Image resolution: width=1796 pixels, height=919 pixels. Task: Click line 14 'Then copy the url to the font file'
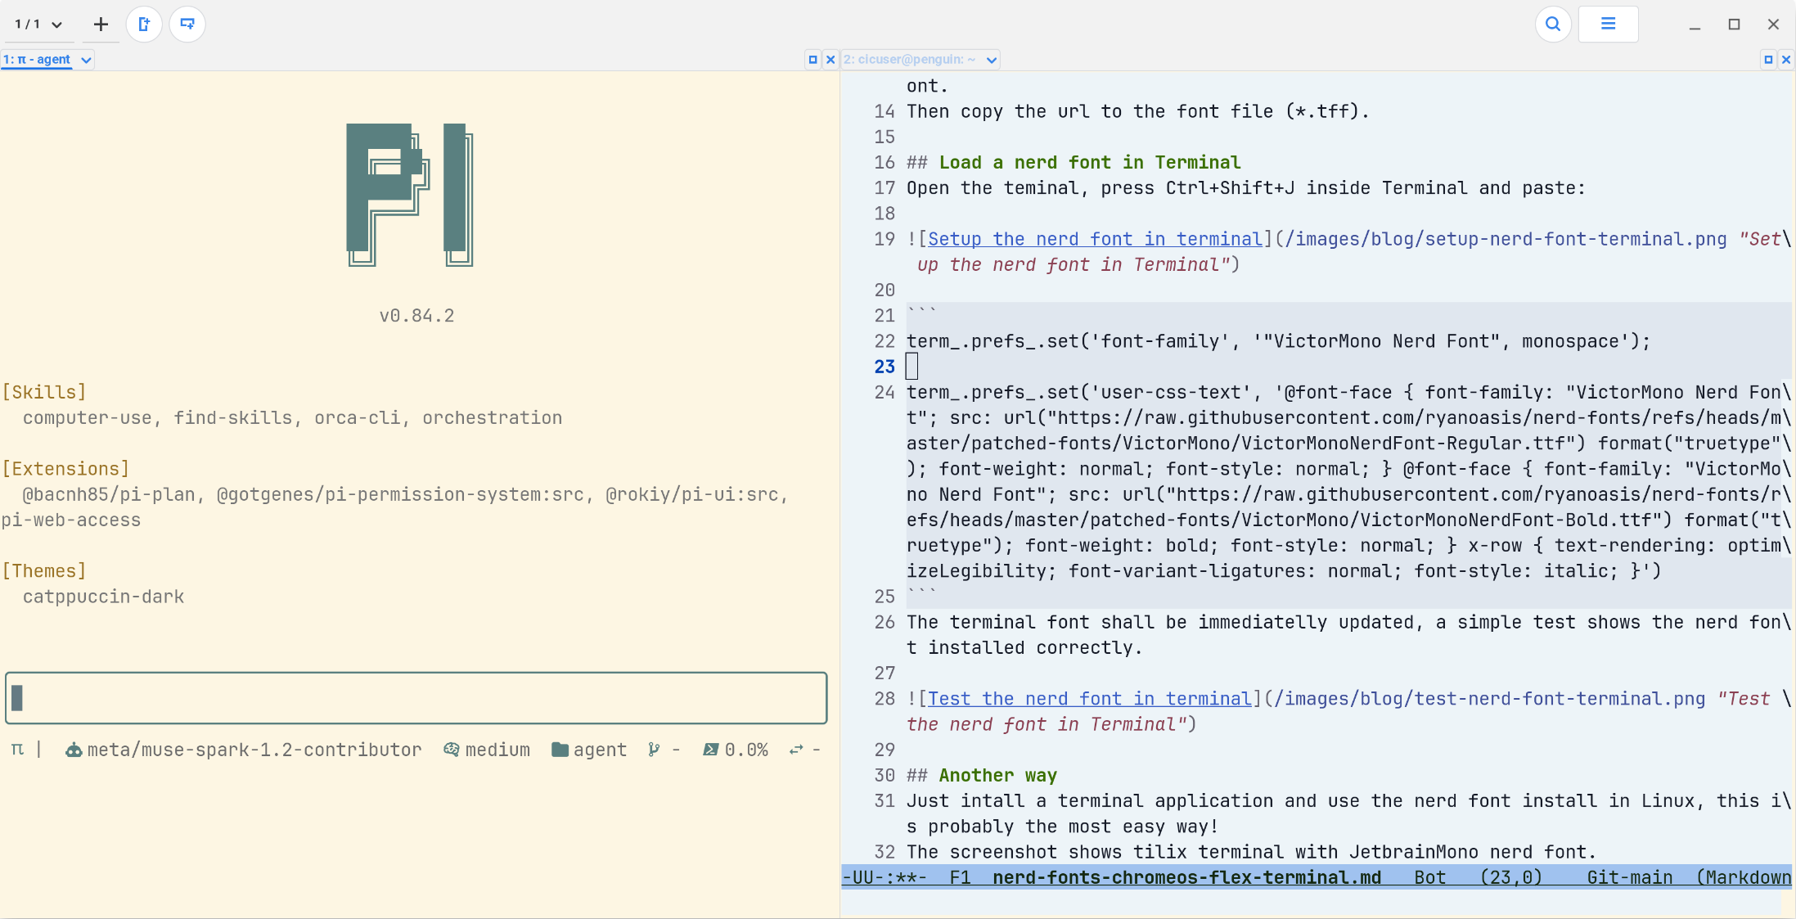click(1137, 111)
